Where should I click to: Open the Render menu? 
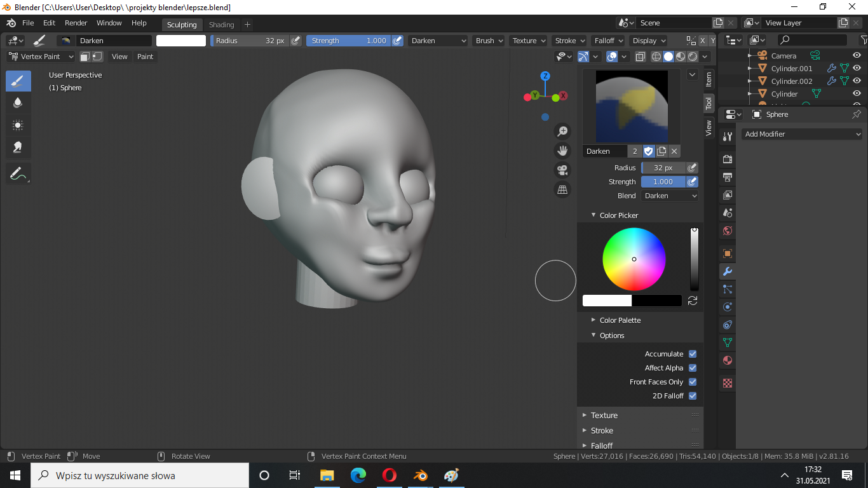tap(76, 23)
